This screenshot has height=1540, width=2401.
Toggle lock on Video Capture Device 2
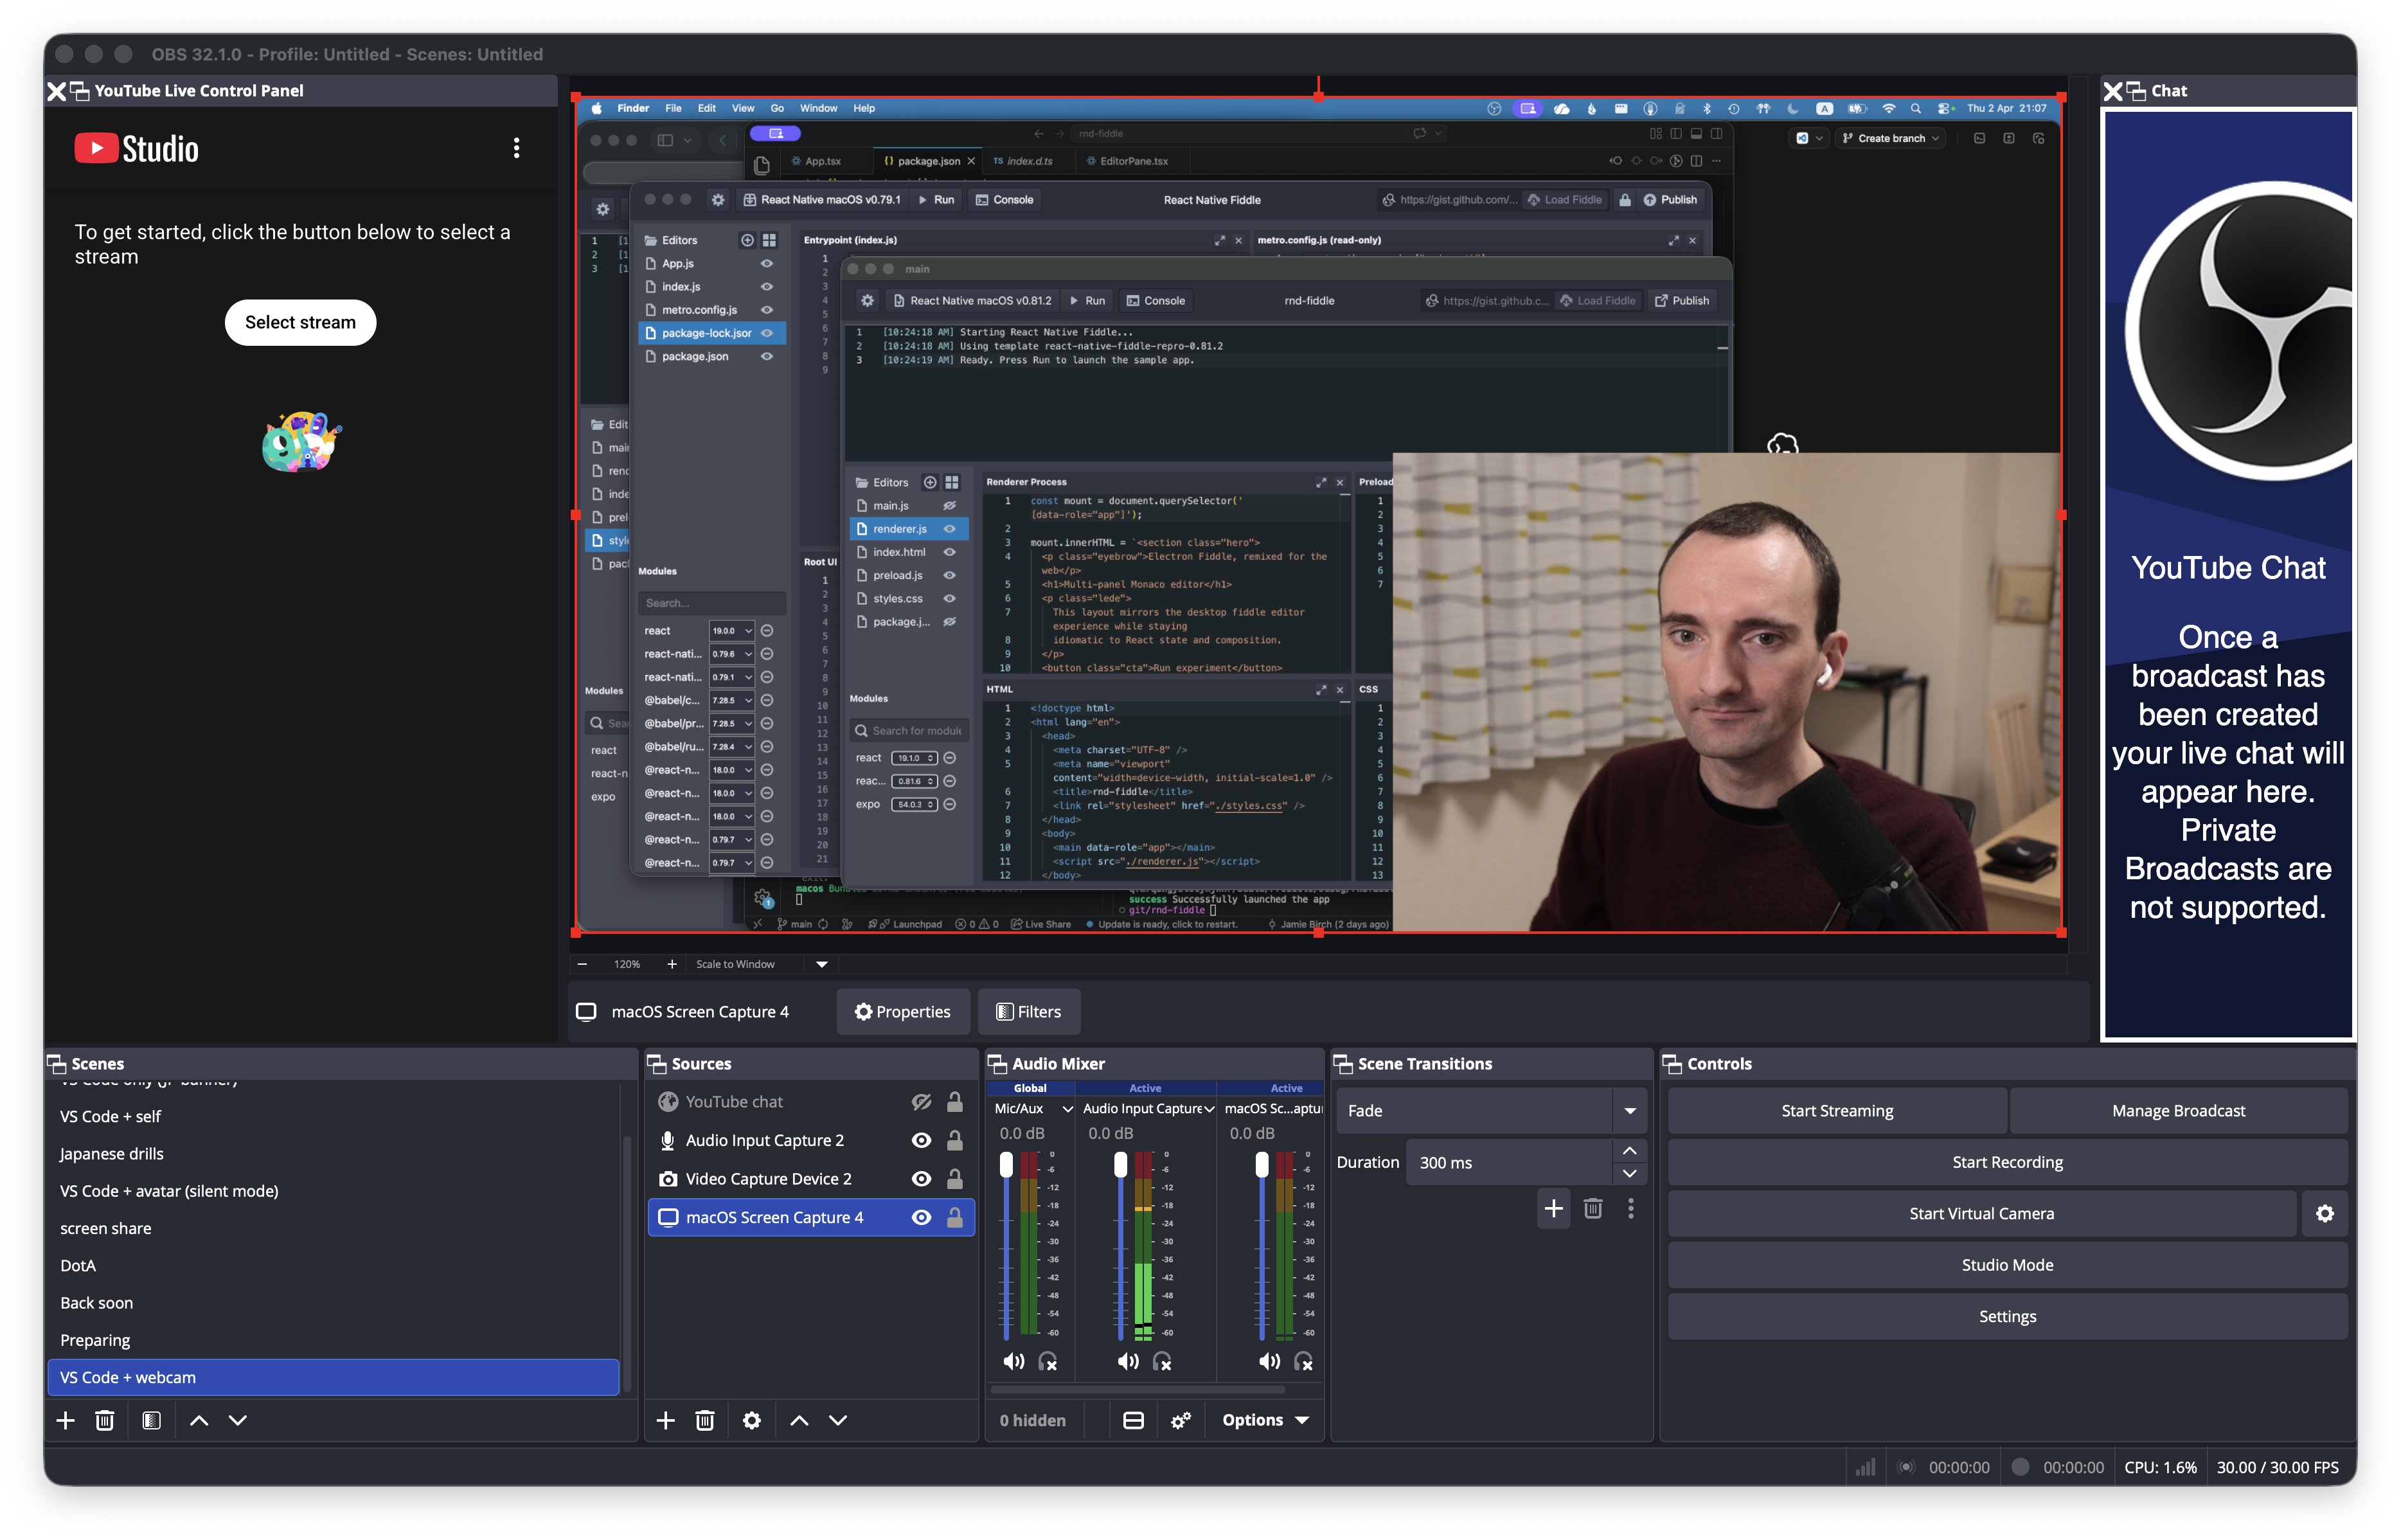point(954,1179)
